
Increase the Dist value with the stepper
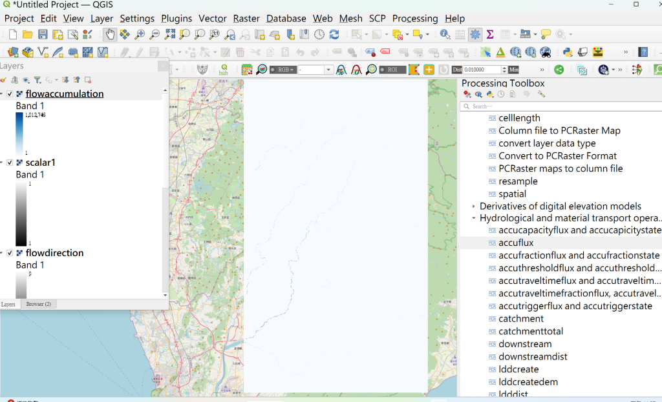click(x=504, y=67)
